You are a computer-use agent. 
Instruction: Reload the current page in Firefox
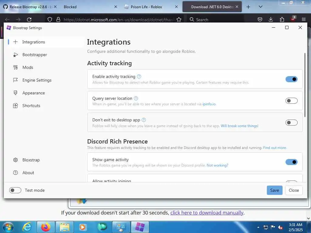coord(29,19)
